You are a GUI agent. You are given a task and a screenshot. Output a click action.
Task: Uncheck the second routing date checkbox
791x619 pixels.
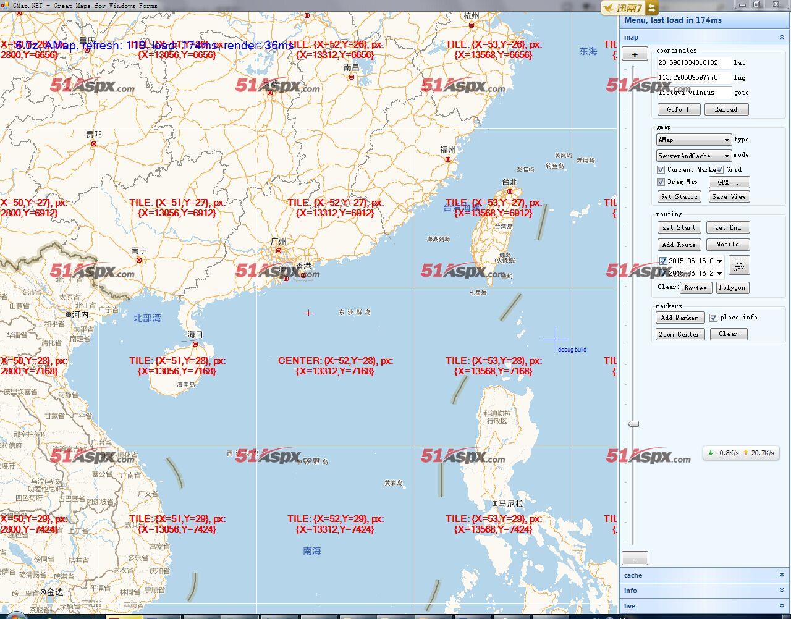point(663,272)
